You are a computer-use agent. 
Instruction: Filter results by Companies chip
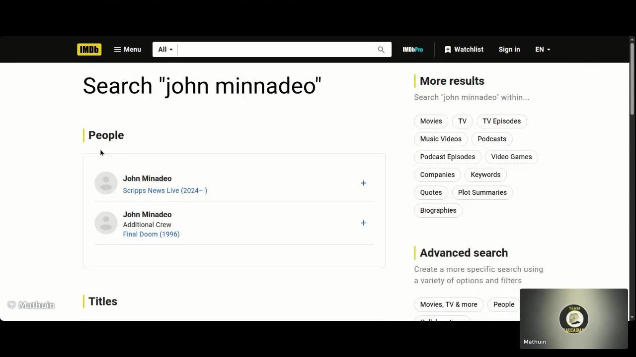click(x=437, y=175)
